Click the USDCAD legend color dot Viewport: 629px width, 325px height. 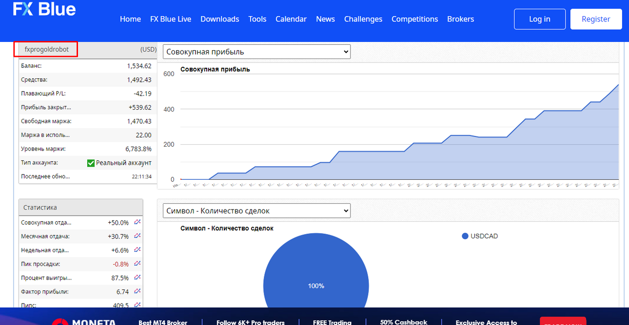coord(465,236)
